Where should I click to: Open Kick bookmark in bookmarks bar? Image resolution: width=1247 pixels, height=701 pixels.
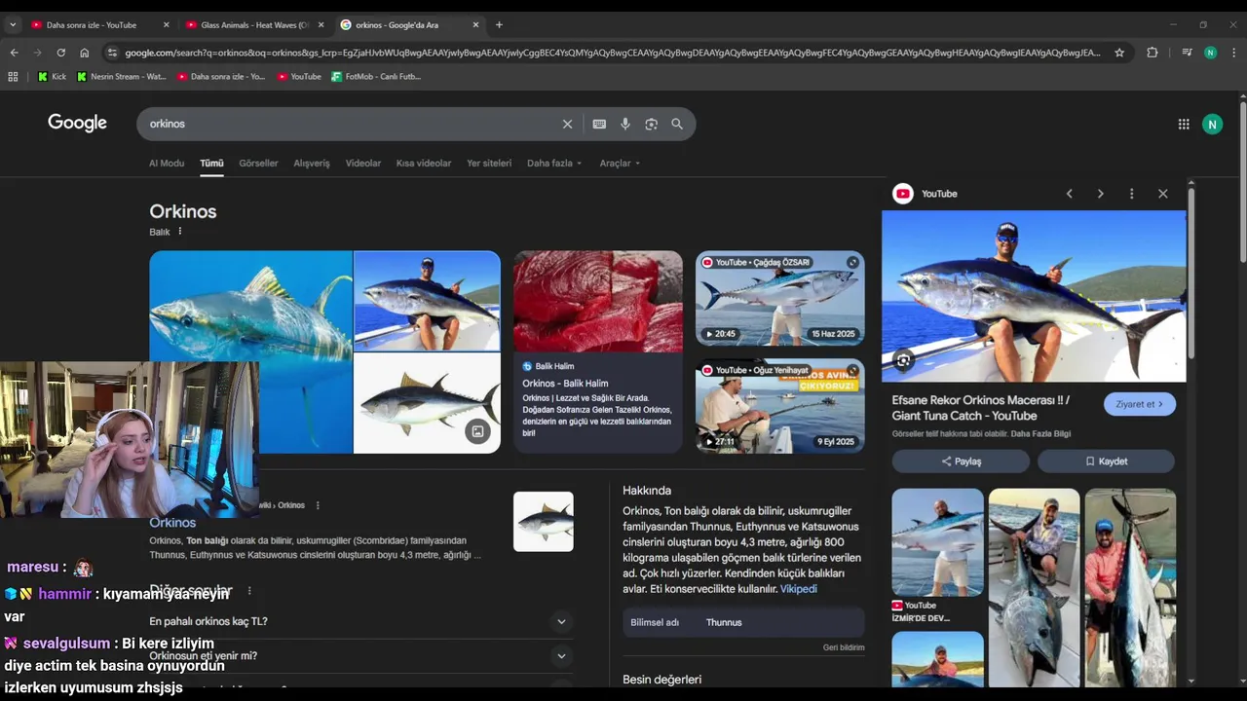pos(53,76)
